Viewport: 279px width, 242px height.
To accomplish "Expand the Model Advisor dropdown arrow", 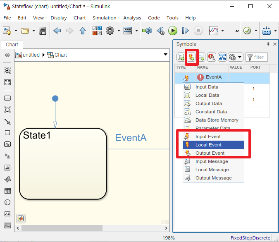I will tap(256, 31).
